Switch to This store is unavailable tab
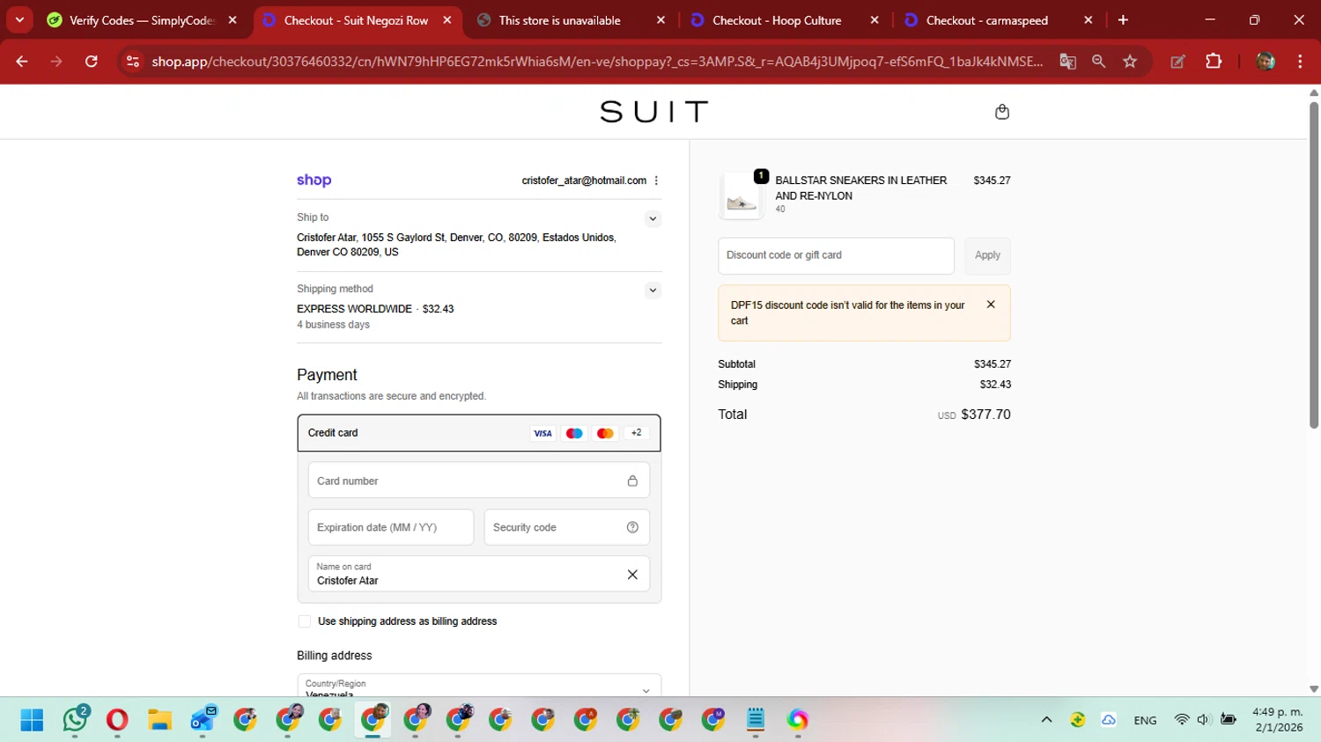Screen dimensions: 1321x742 point(559,19)
